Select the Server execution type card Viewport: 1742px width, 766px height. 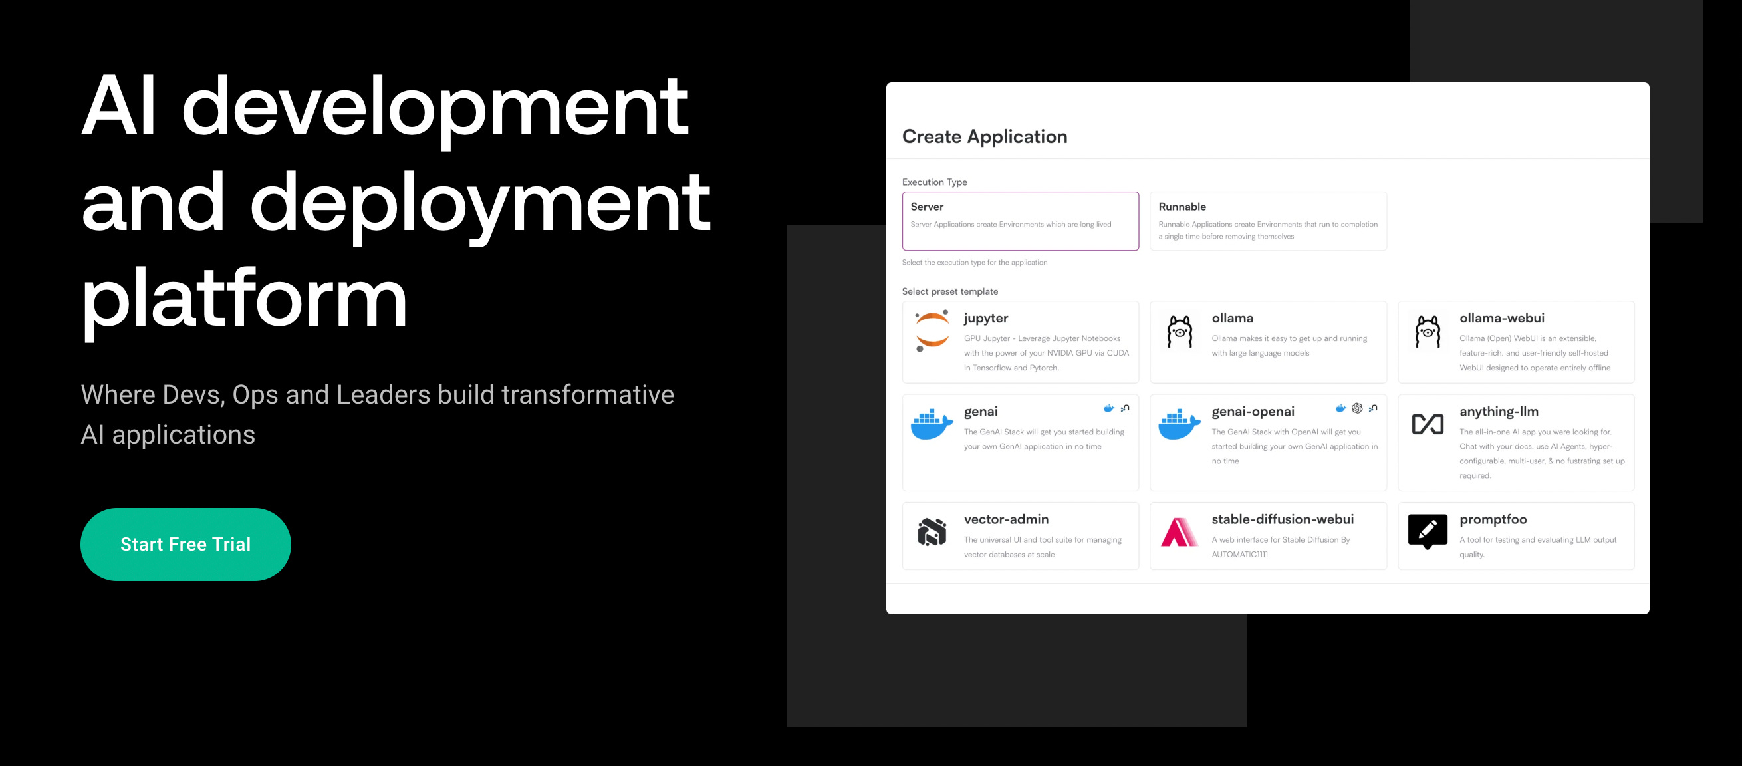tap(1021, 221)
